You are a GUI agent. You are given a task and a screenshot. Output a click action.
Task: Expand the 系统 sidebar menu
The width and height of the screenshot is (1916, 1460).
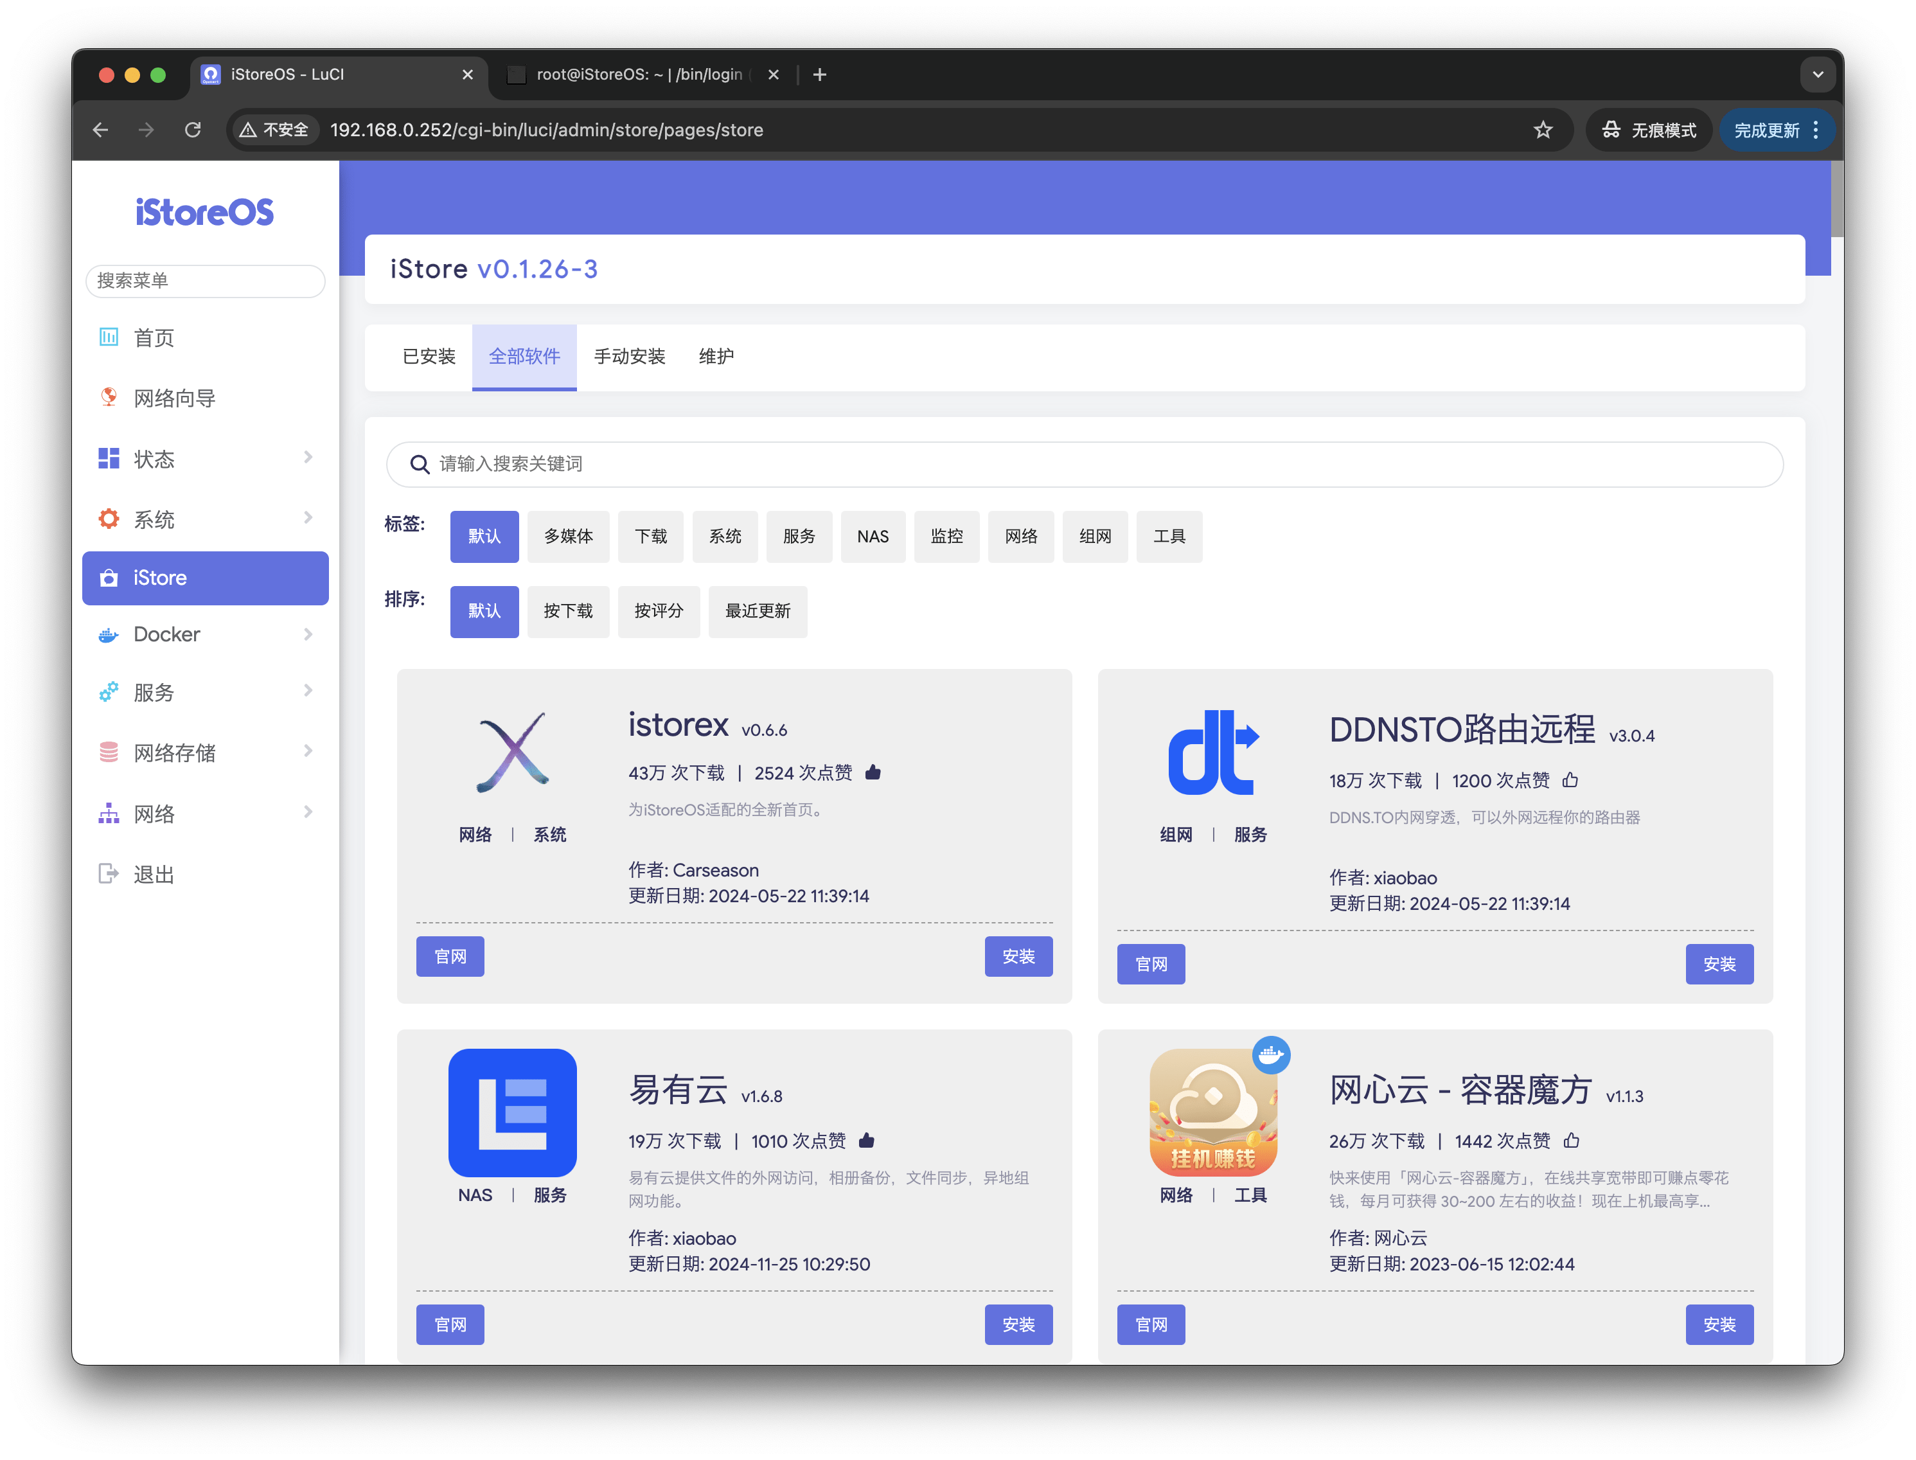308,518
